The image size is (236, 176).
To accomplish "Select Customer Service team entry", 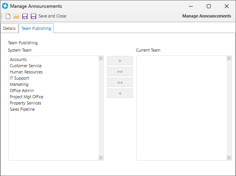I will tap(26, 66).
